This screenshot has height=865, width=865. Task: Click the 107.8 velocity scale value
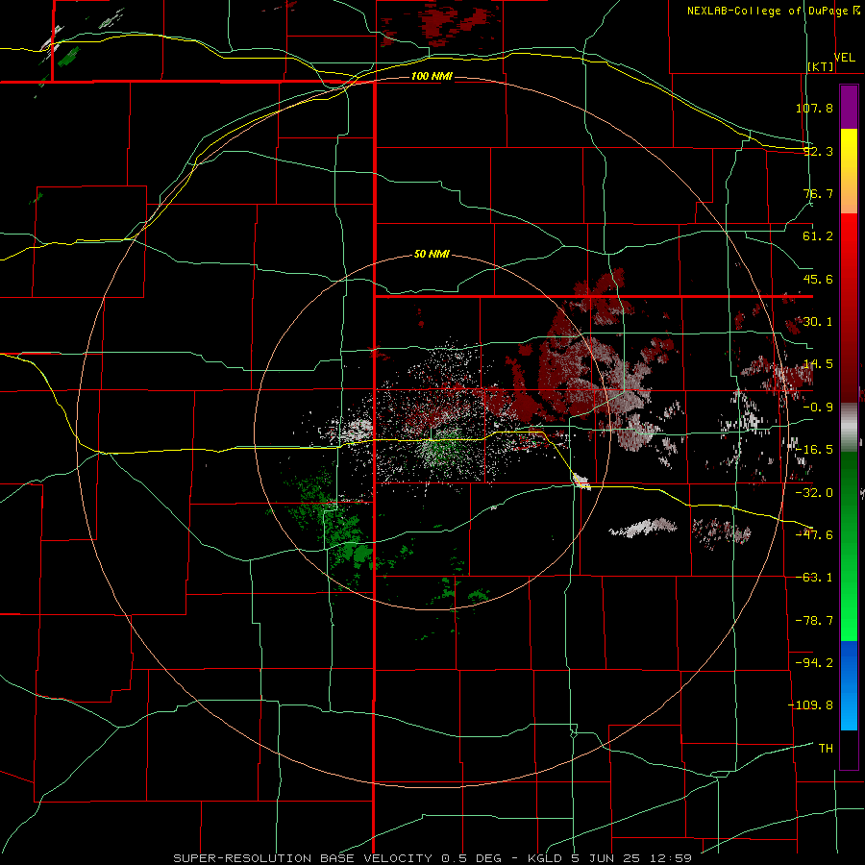pyautogui.click(x=814, y=108)
